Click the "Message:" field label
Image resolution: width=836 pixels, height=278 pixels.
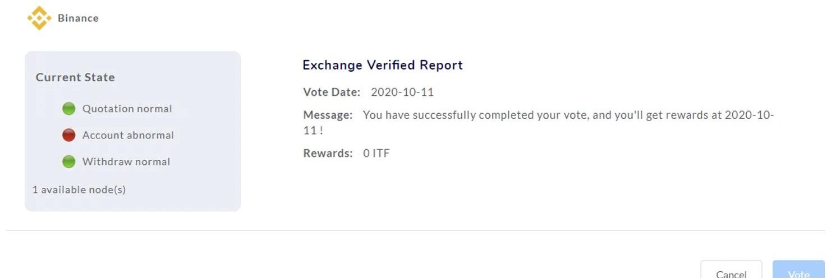[328, 115]
